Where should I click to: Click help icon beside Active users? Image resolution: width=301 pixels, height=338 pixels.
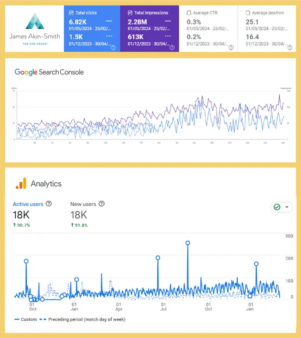pyautogui.click(x=49, y=204)
